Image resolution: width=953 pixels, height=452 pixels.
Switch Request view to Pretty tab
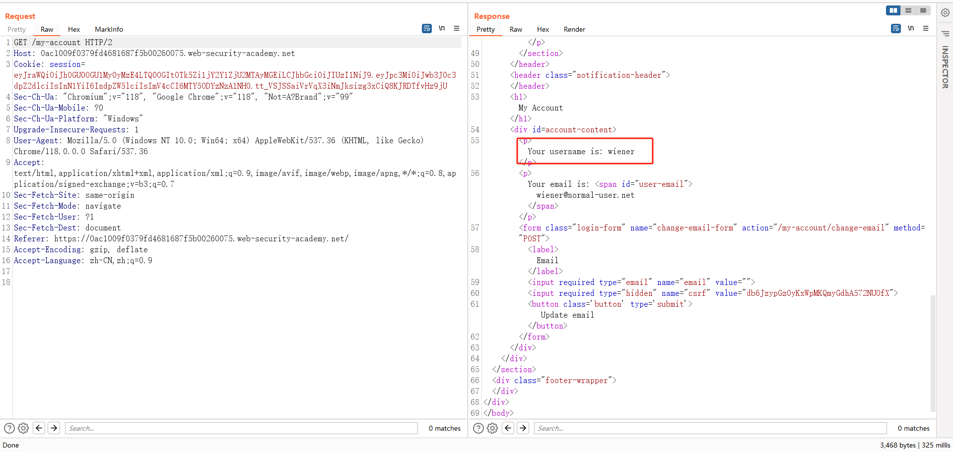click(16, 29)
